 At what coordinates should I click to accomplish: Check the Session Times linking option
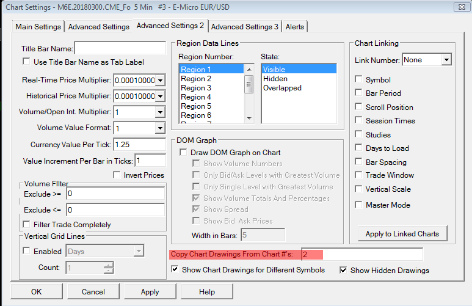coord(358,120)
